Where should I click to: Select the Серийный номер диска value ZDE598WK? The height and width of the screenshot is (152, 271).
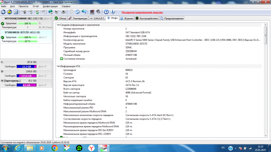tap(131, 52)
